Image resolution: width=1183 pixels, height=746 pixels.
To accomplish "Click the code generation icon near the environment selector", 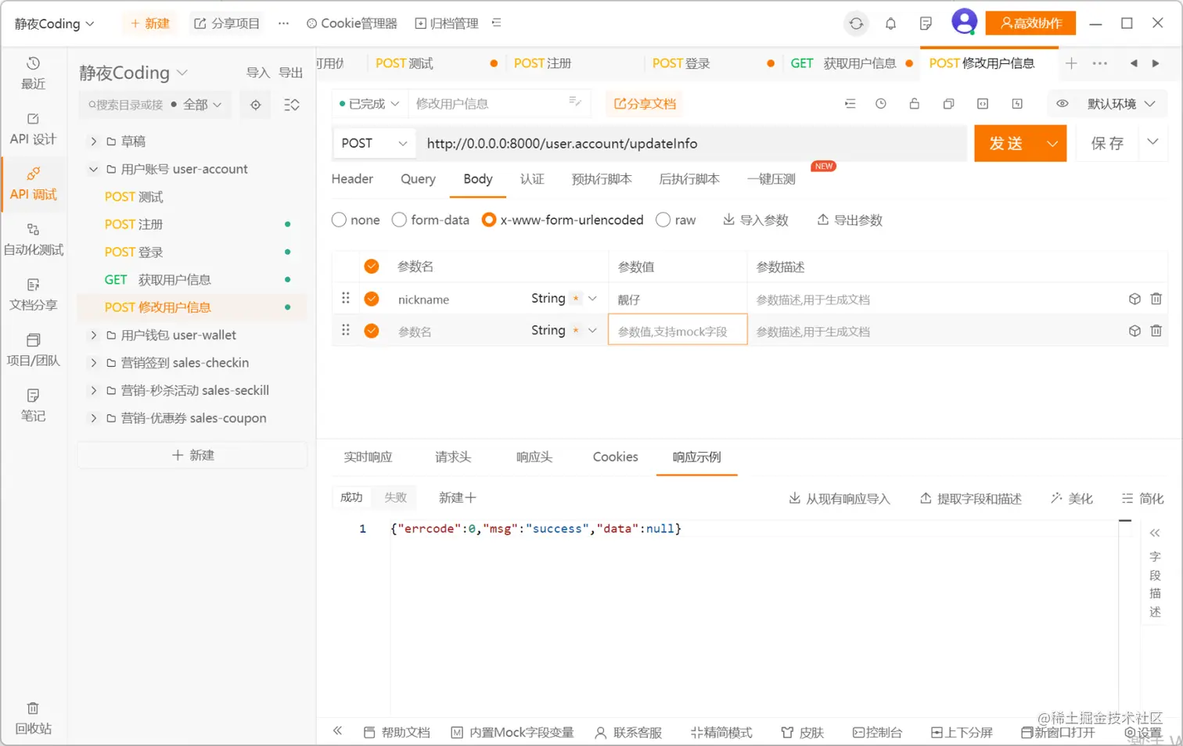I will 982,103.
